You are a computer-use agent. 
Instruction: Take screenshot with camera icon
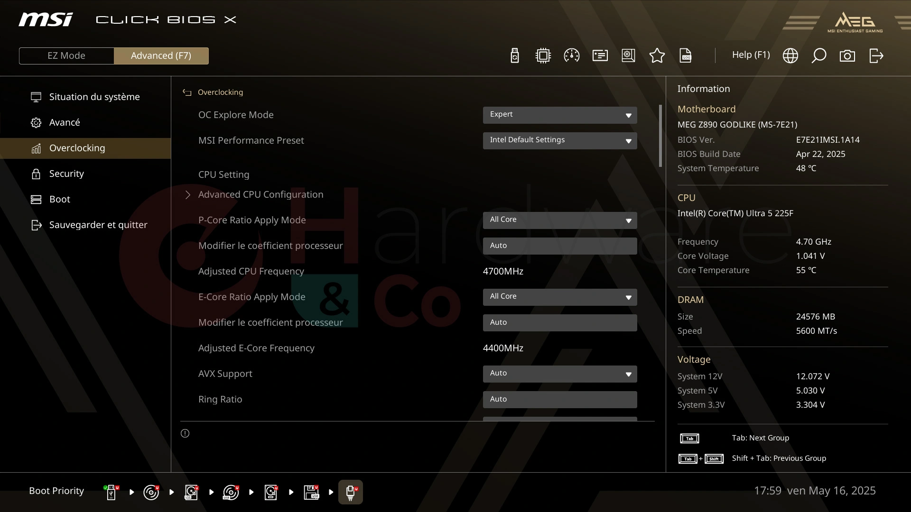[847, 56]
